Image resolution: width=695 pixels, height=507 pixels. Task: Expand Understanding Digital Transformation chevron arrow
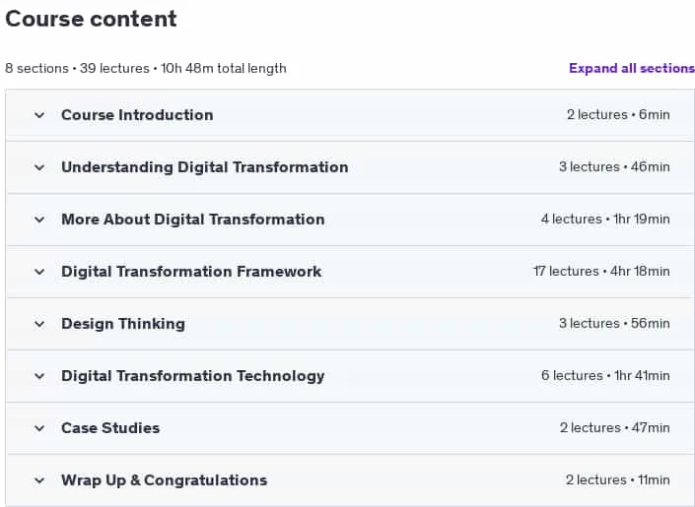[39, 167]
